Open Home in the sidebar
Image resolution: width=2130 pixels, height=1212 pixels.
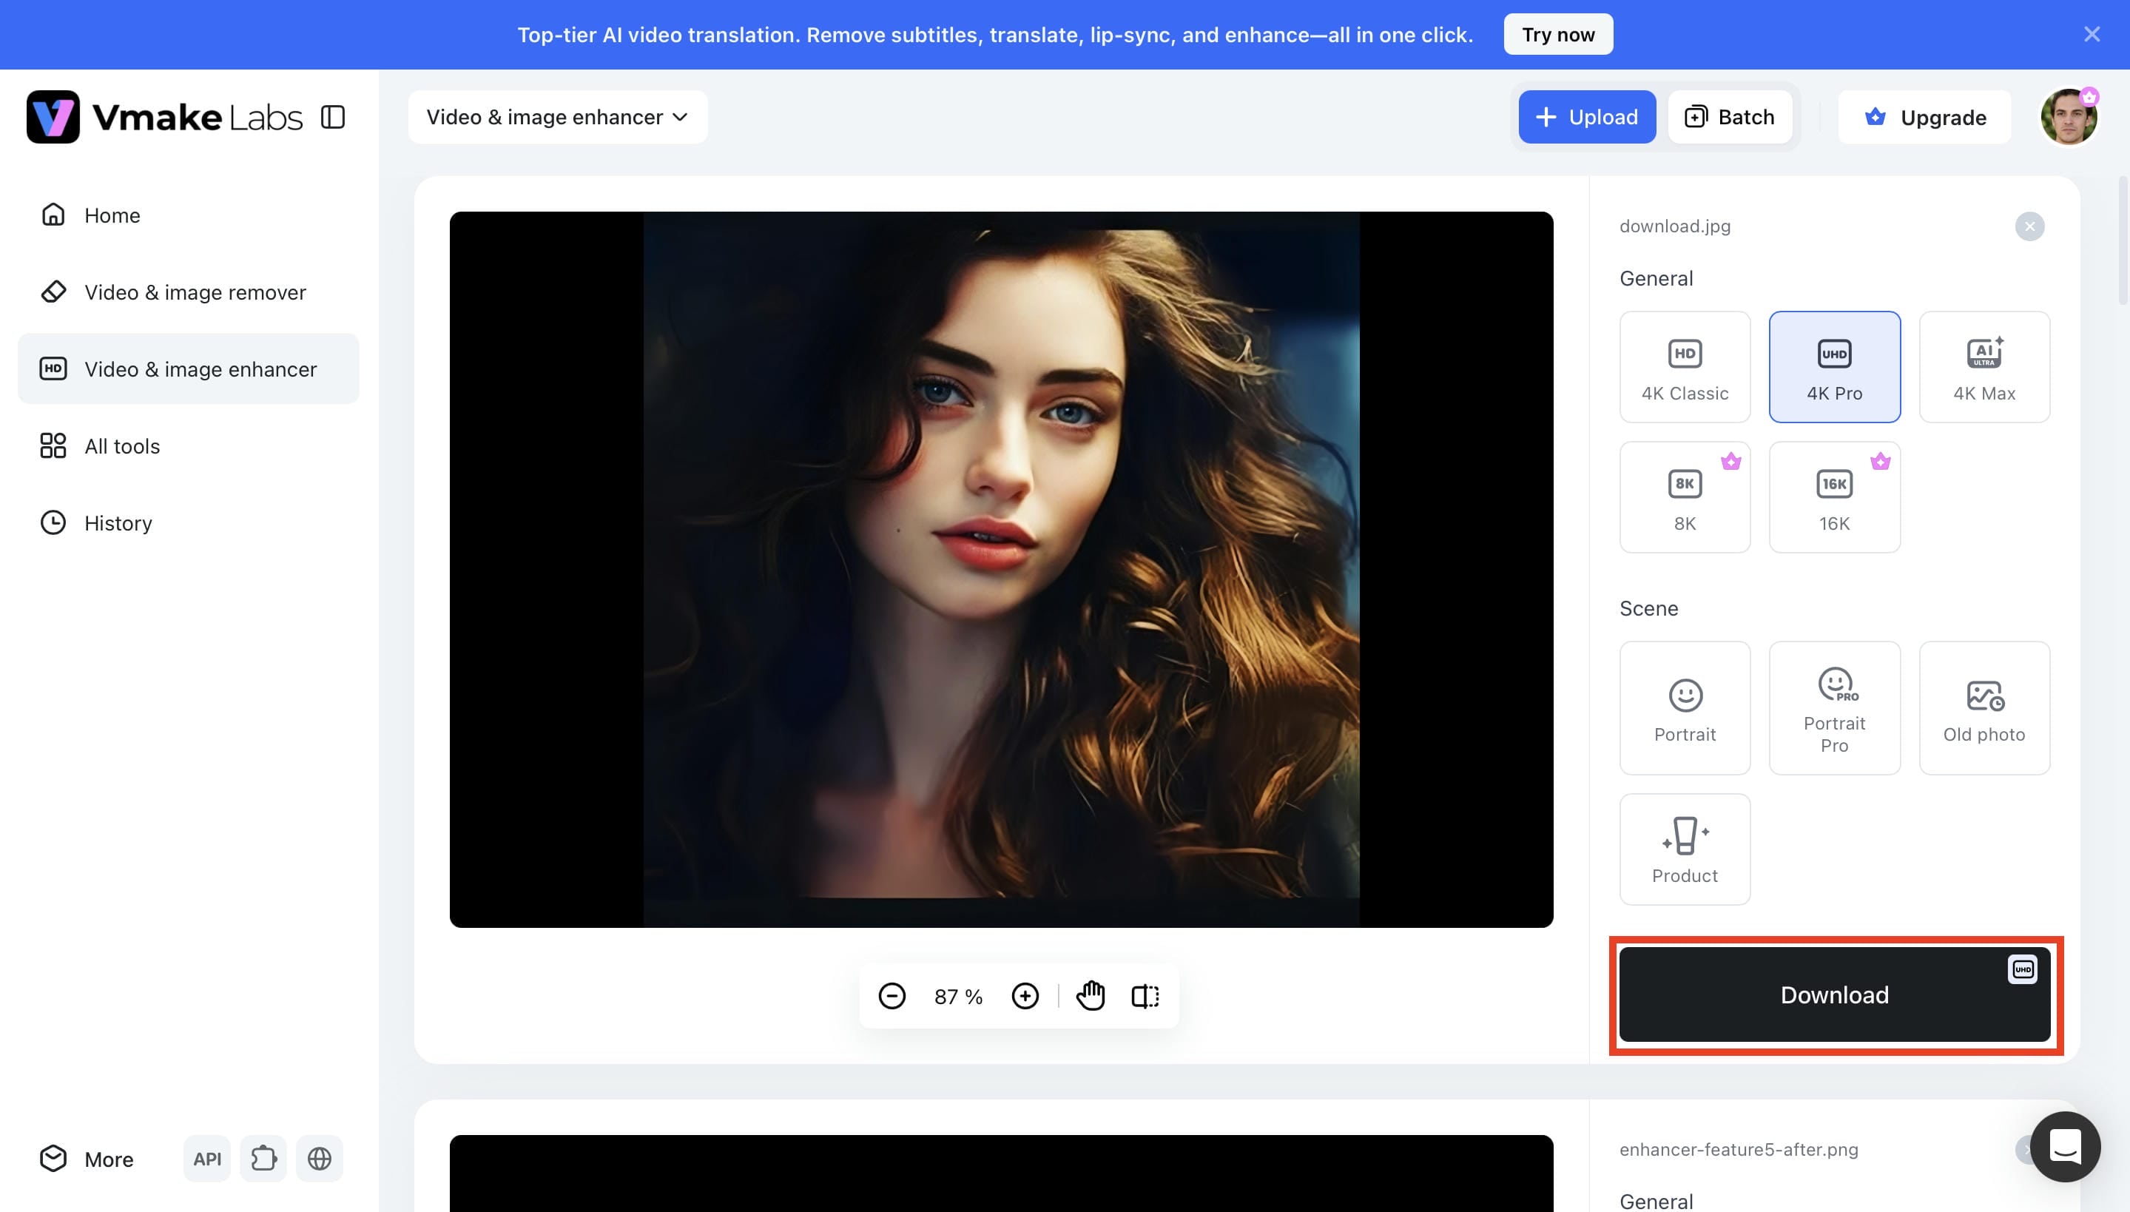(x=188, y=215)
